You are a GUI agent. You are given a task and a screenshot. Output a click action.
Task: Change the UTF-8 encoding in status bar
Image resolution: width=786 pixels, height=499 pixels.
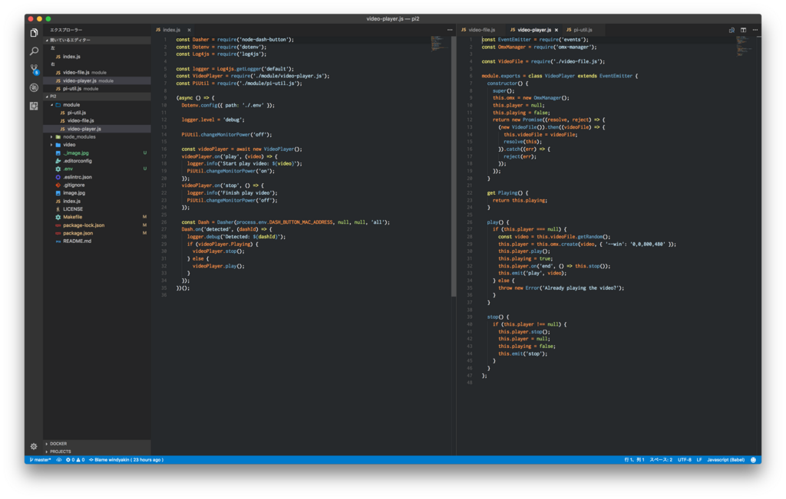(x=684, y=459)
